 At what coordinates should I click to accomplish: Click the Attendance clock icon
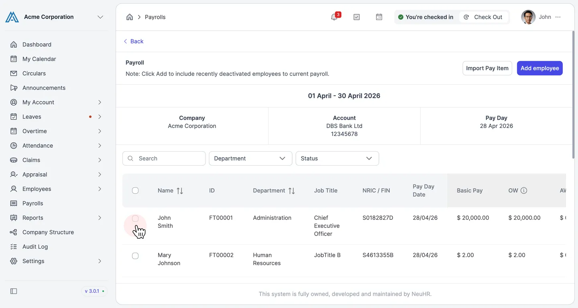(14, 146)
